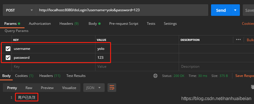
Task: Click the empty Key input cell
Action: (53, 67)
